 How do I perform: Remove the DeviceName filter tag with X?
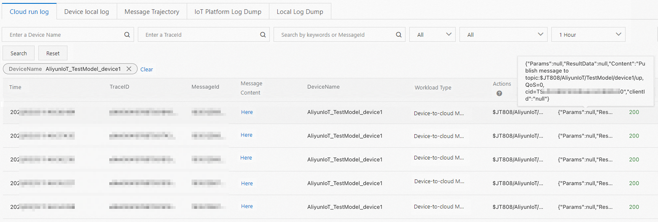[129, 69]
